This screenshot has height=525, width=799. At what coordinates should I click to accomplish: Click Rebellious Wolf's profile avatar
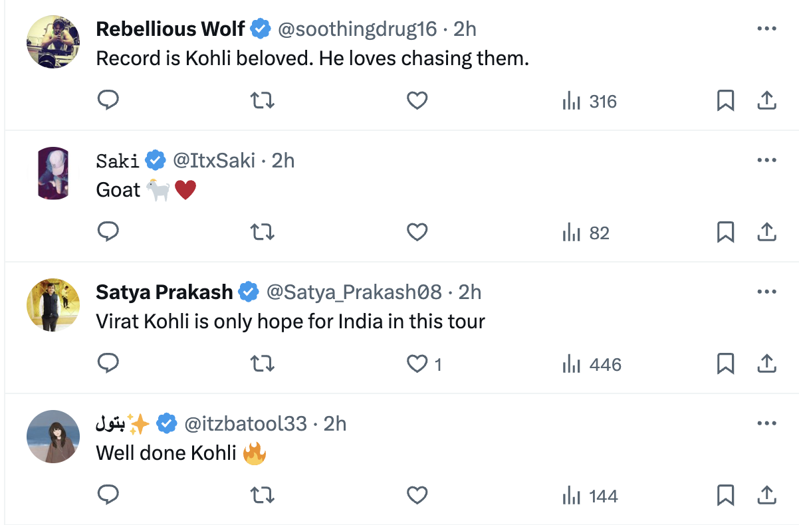click(x=53, y=41)
